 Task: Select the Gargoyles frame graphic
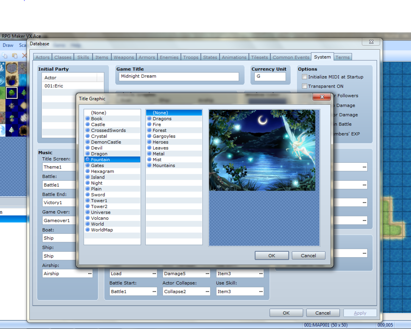164,136
